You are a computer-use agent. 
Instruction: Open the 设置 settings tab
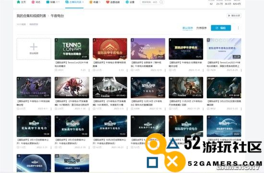pos(130,2)
